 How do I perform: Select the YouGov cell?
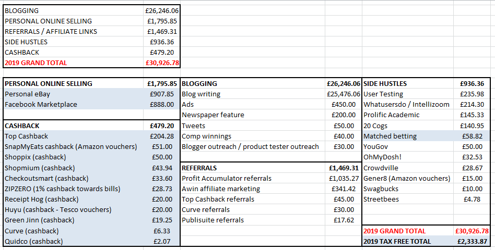click(x=408, y=146)
